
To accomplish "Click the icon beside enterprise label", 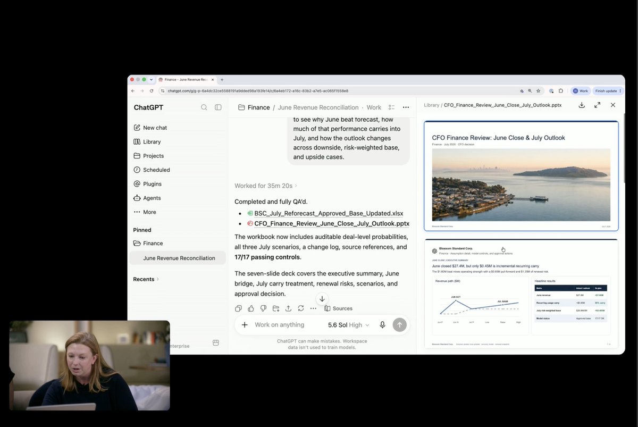I will pos(215,343).
